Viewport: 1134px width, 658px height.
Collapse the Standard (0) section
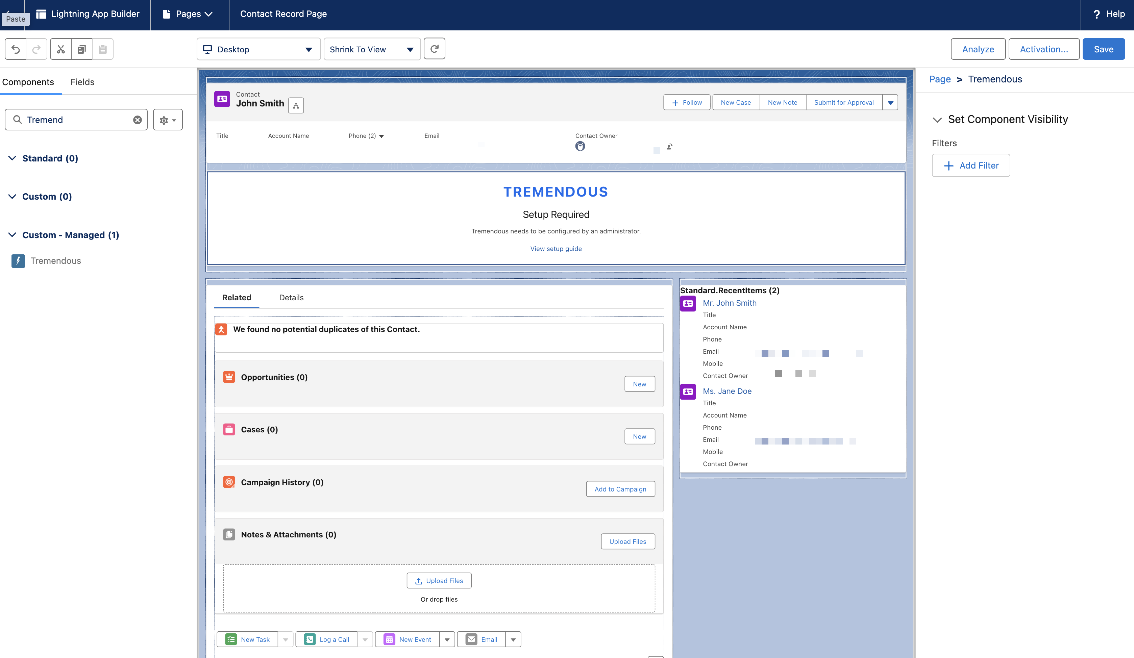(13, 158)
